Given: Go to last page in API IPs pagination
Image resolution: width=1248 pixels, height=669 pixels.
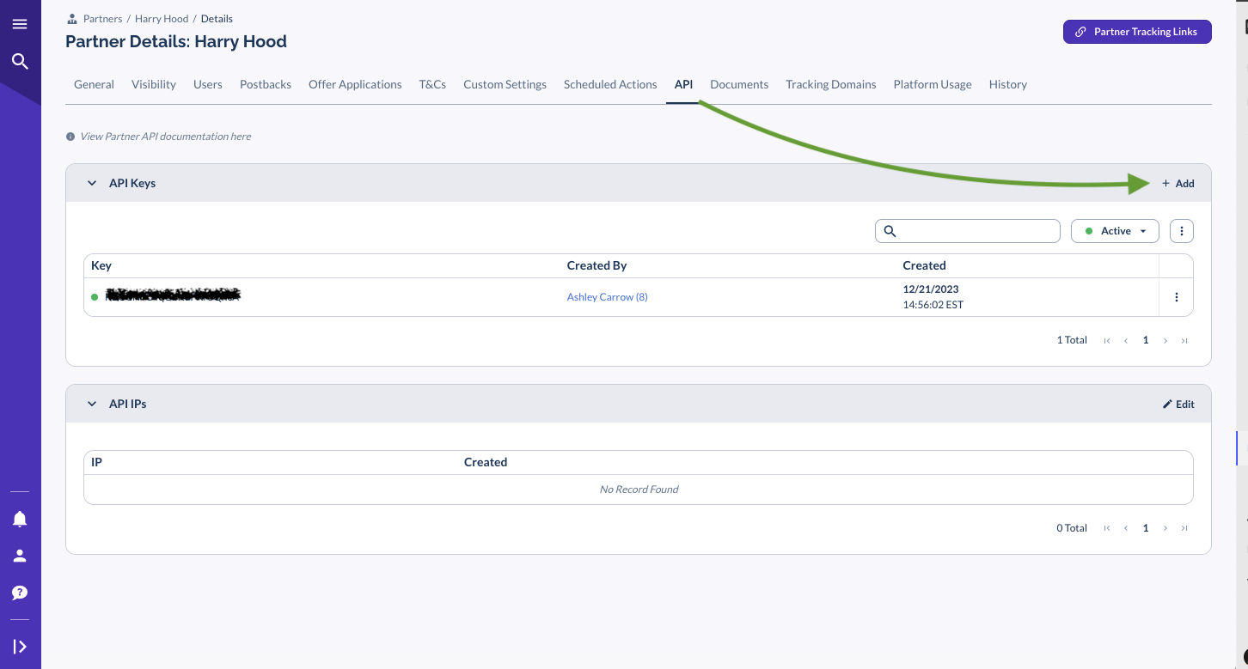Looking at the screenshot, I should 1184,528.
